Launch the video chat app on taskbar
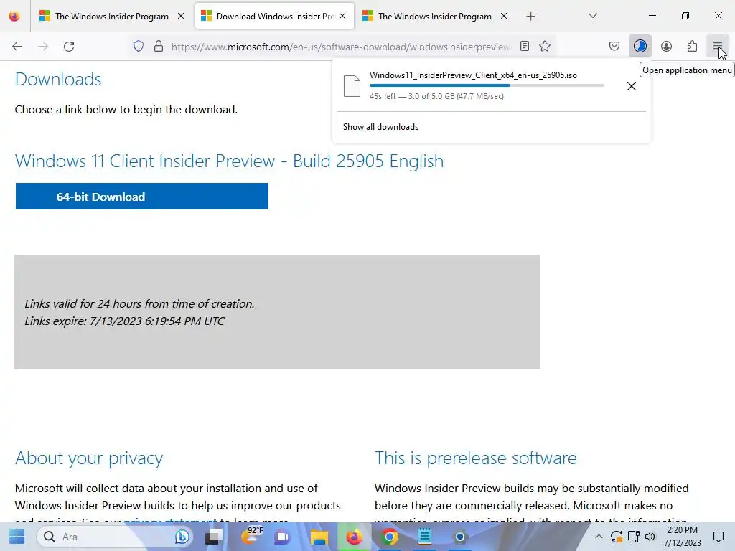Viewport: 735px width, 551px height. pos(282,537)
